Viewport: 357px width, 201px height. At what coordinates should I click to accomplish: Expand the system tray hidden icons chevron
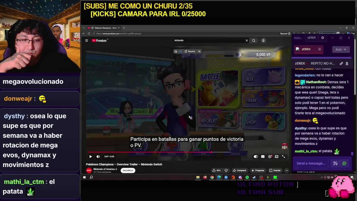click(x=322, y=177)
